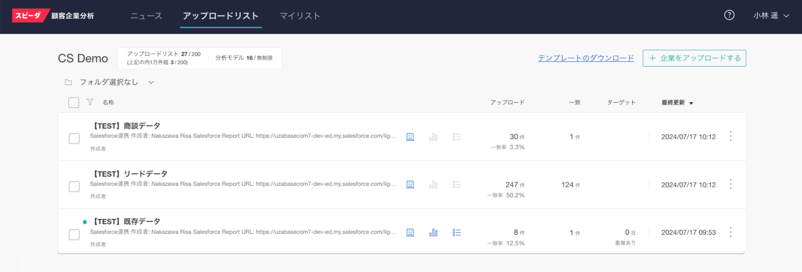Check the 【TEST】商談データ row checkbox
The height and width of the screenshot is (272, 802).
point(74,139)
